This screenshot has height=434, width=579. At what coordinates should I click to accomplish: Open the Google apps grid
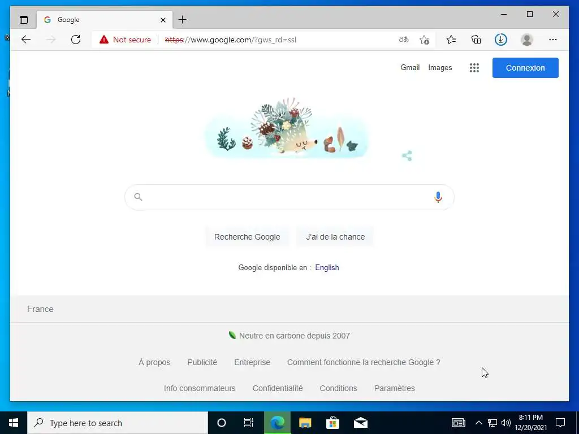[474, 68]
